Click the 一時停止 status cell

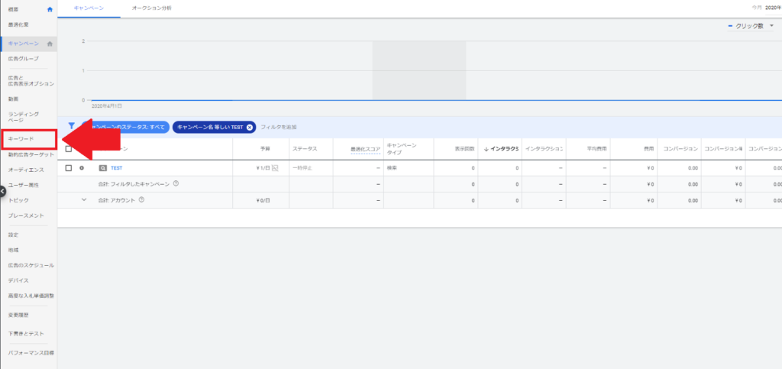(x=302, y=168)
